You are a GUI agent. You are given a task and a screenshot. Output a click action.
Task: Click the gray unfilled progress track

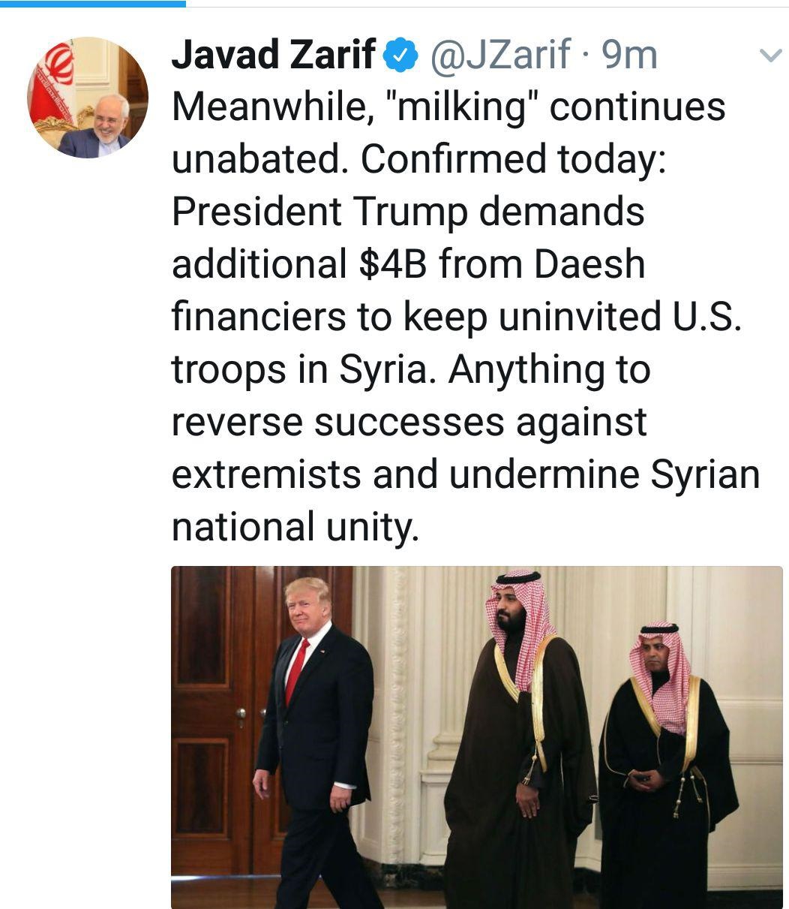click(x=487, y=3)
